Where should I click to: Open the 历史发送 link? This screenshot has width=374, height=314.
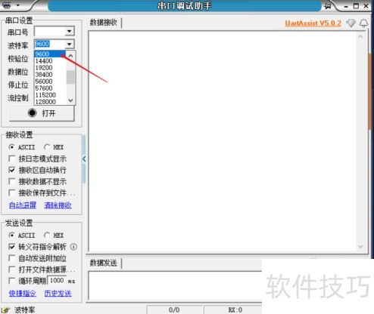pos(58,294)
